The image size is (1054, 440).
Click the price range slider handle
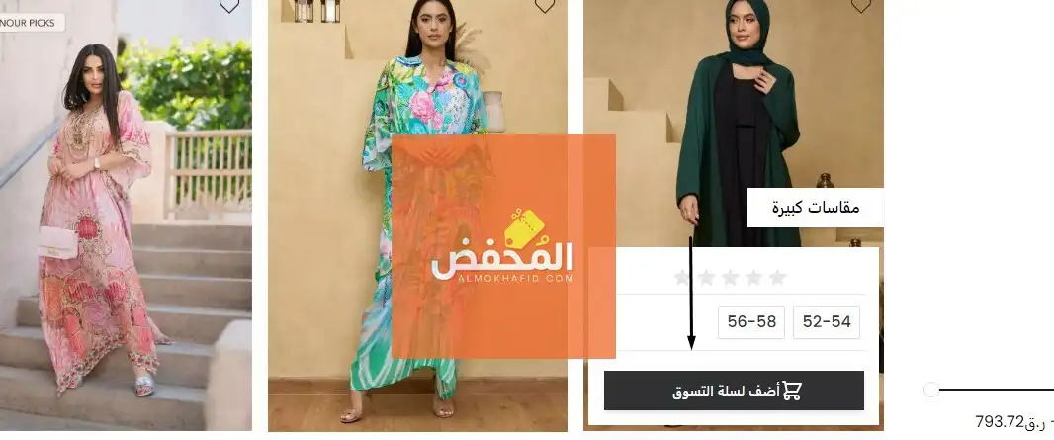(931, 390)
